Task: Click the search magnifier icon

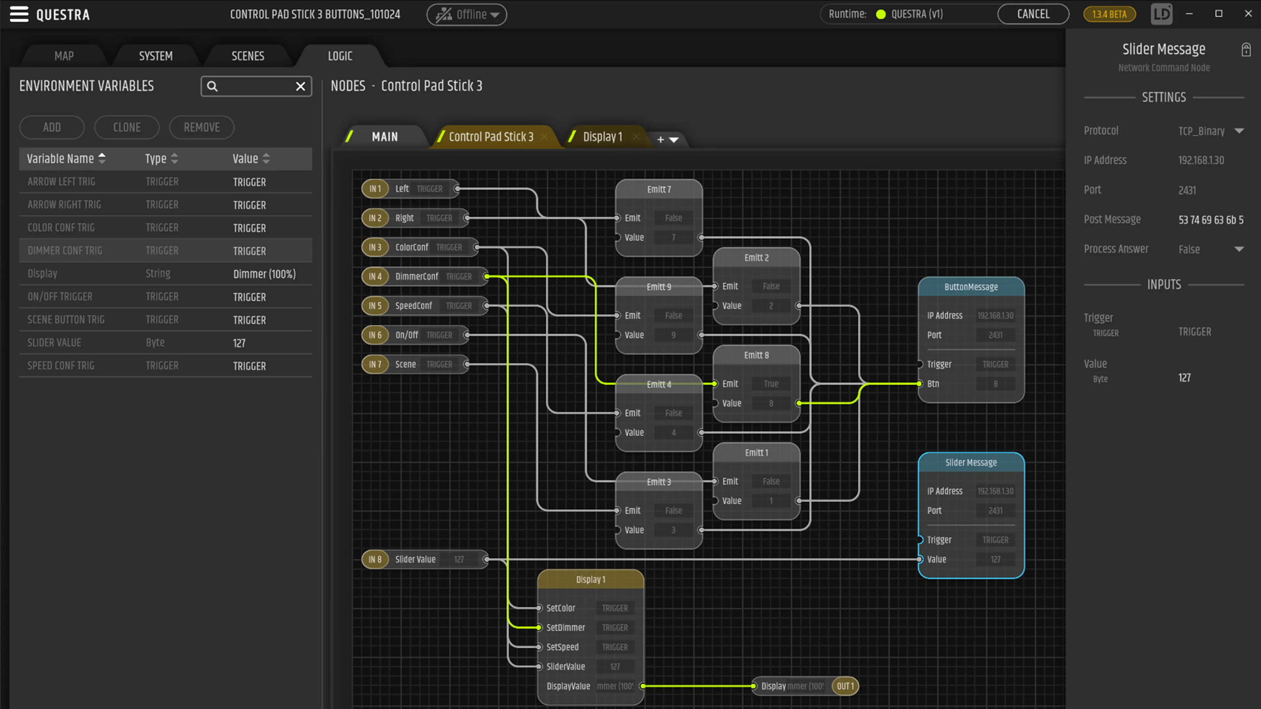Action: click(x=212, y=87)
